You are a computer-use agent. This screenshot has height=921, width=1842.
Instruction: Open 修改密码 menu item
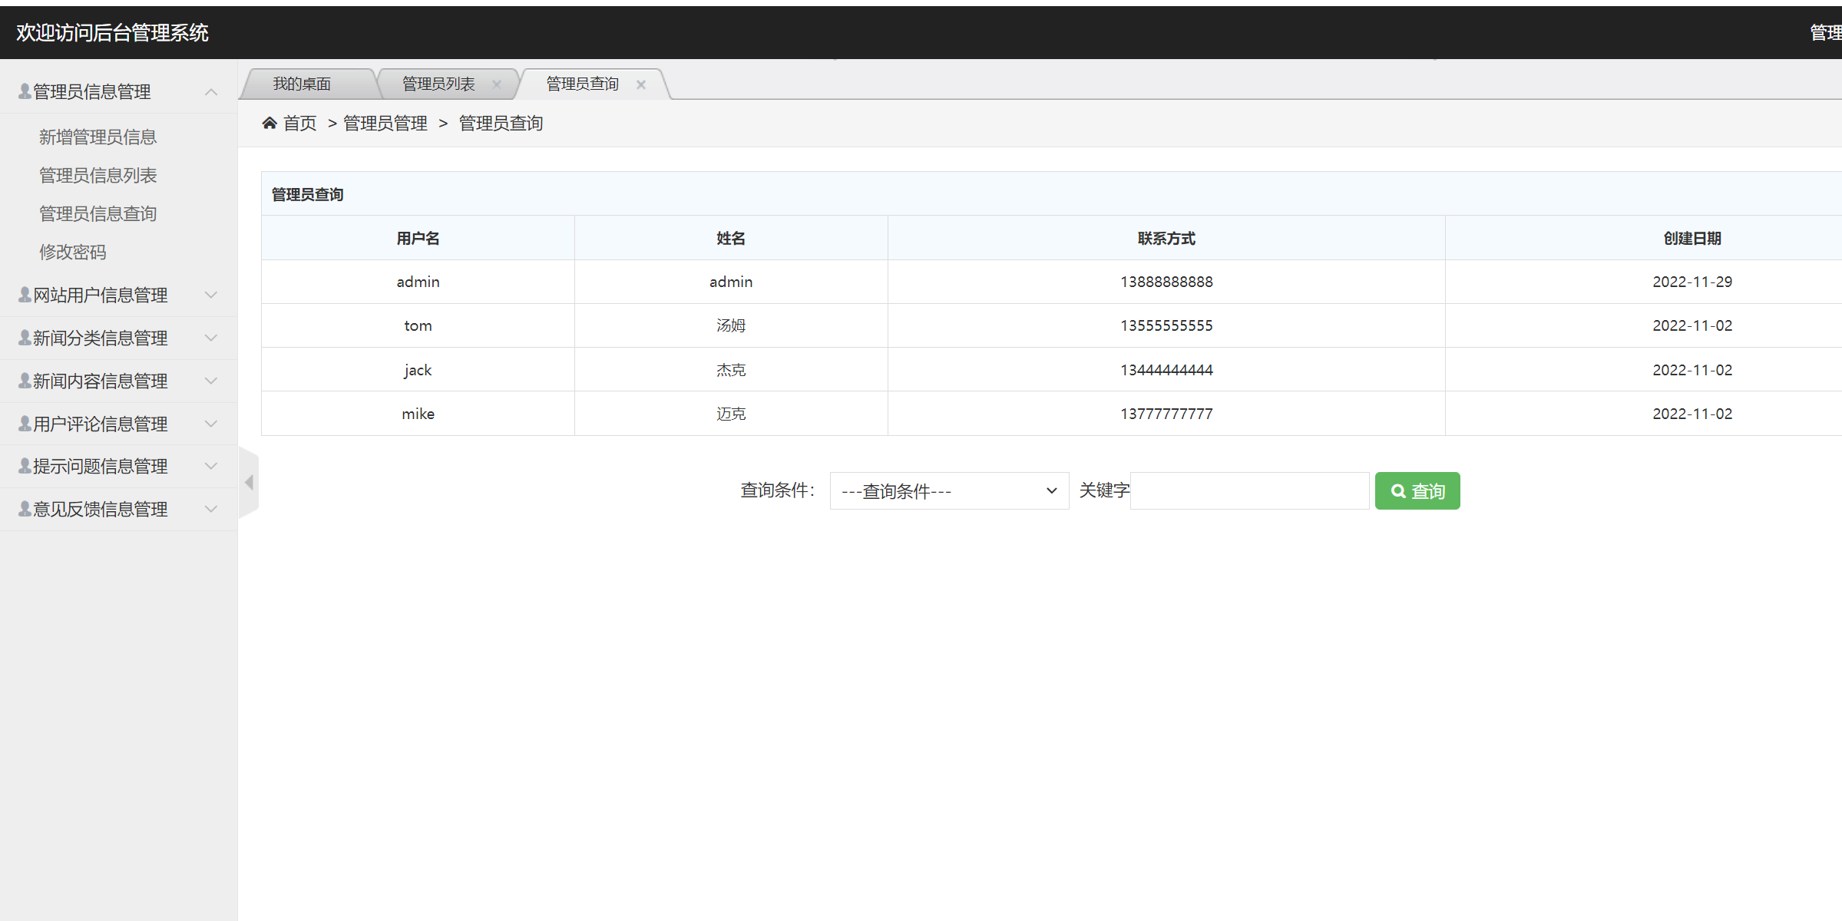pyautogui.click(x=73, y=252)
